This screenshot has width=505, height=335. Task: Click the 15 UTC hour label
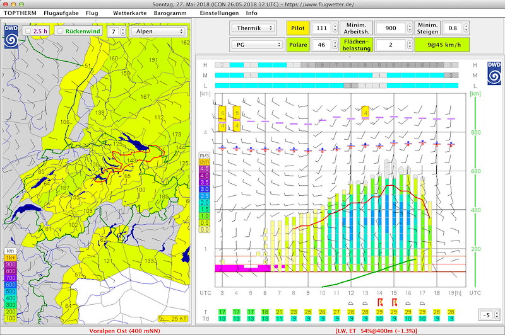click(x=394, y=293)
